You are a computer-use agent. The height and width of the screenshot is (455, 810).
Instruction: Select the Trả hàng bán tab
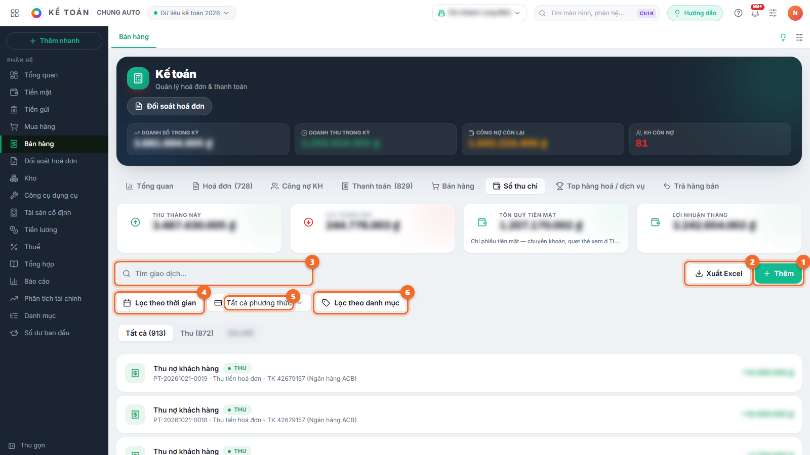pos(691,186)
